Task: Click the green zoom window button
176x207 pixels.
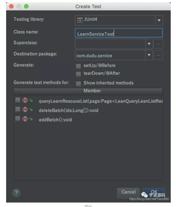Action: [x=26, y=6]
